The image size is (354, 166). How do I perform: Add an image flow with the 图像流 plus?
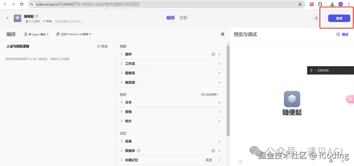219,73
